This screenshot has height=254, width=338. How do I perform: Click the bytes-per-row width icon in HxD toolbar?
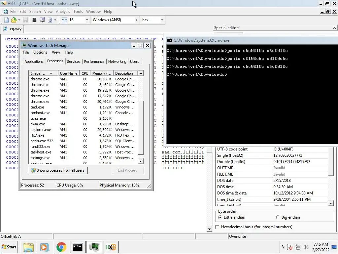click(x=64, y=20)
